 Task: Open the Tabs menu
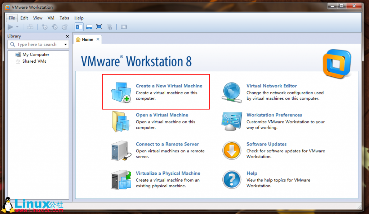tap(64, 18)
